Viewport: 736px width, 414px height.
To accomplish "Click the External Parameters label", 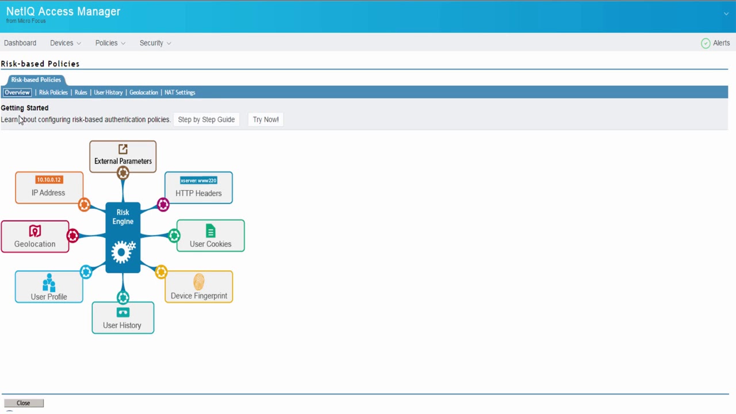I will pyautogui.click(x=123, y=161).
